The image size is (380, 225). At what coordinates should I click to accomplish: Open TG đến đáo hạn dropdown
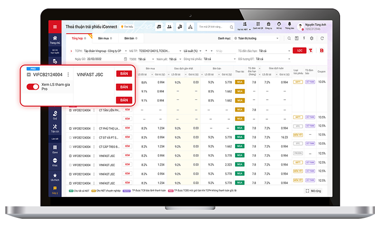275,51
